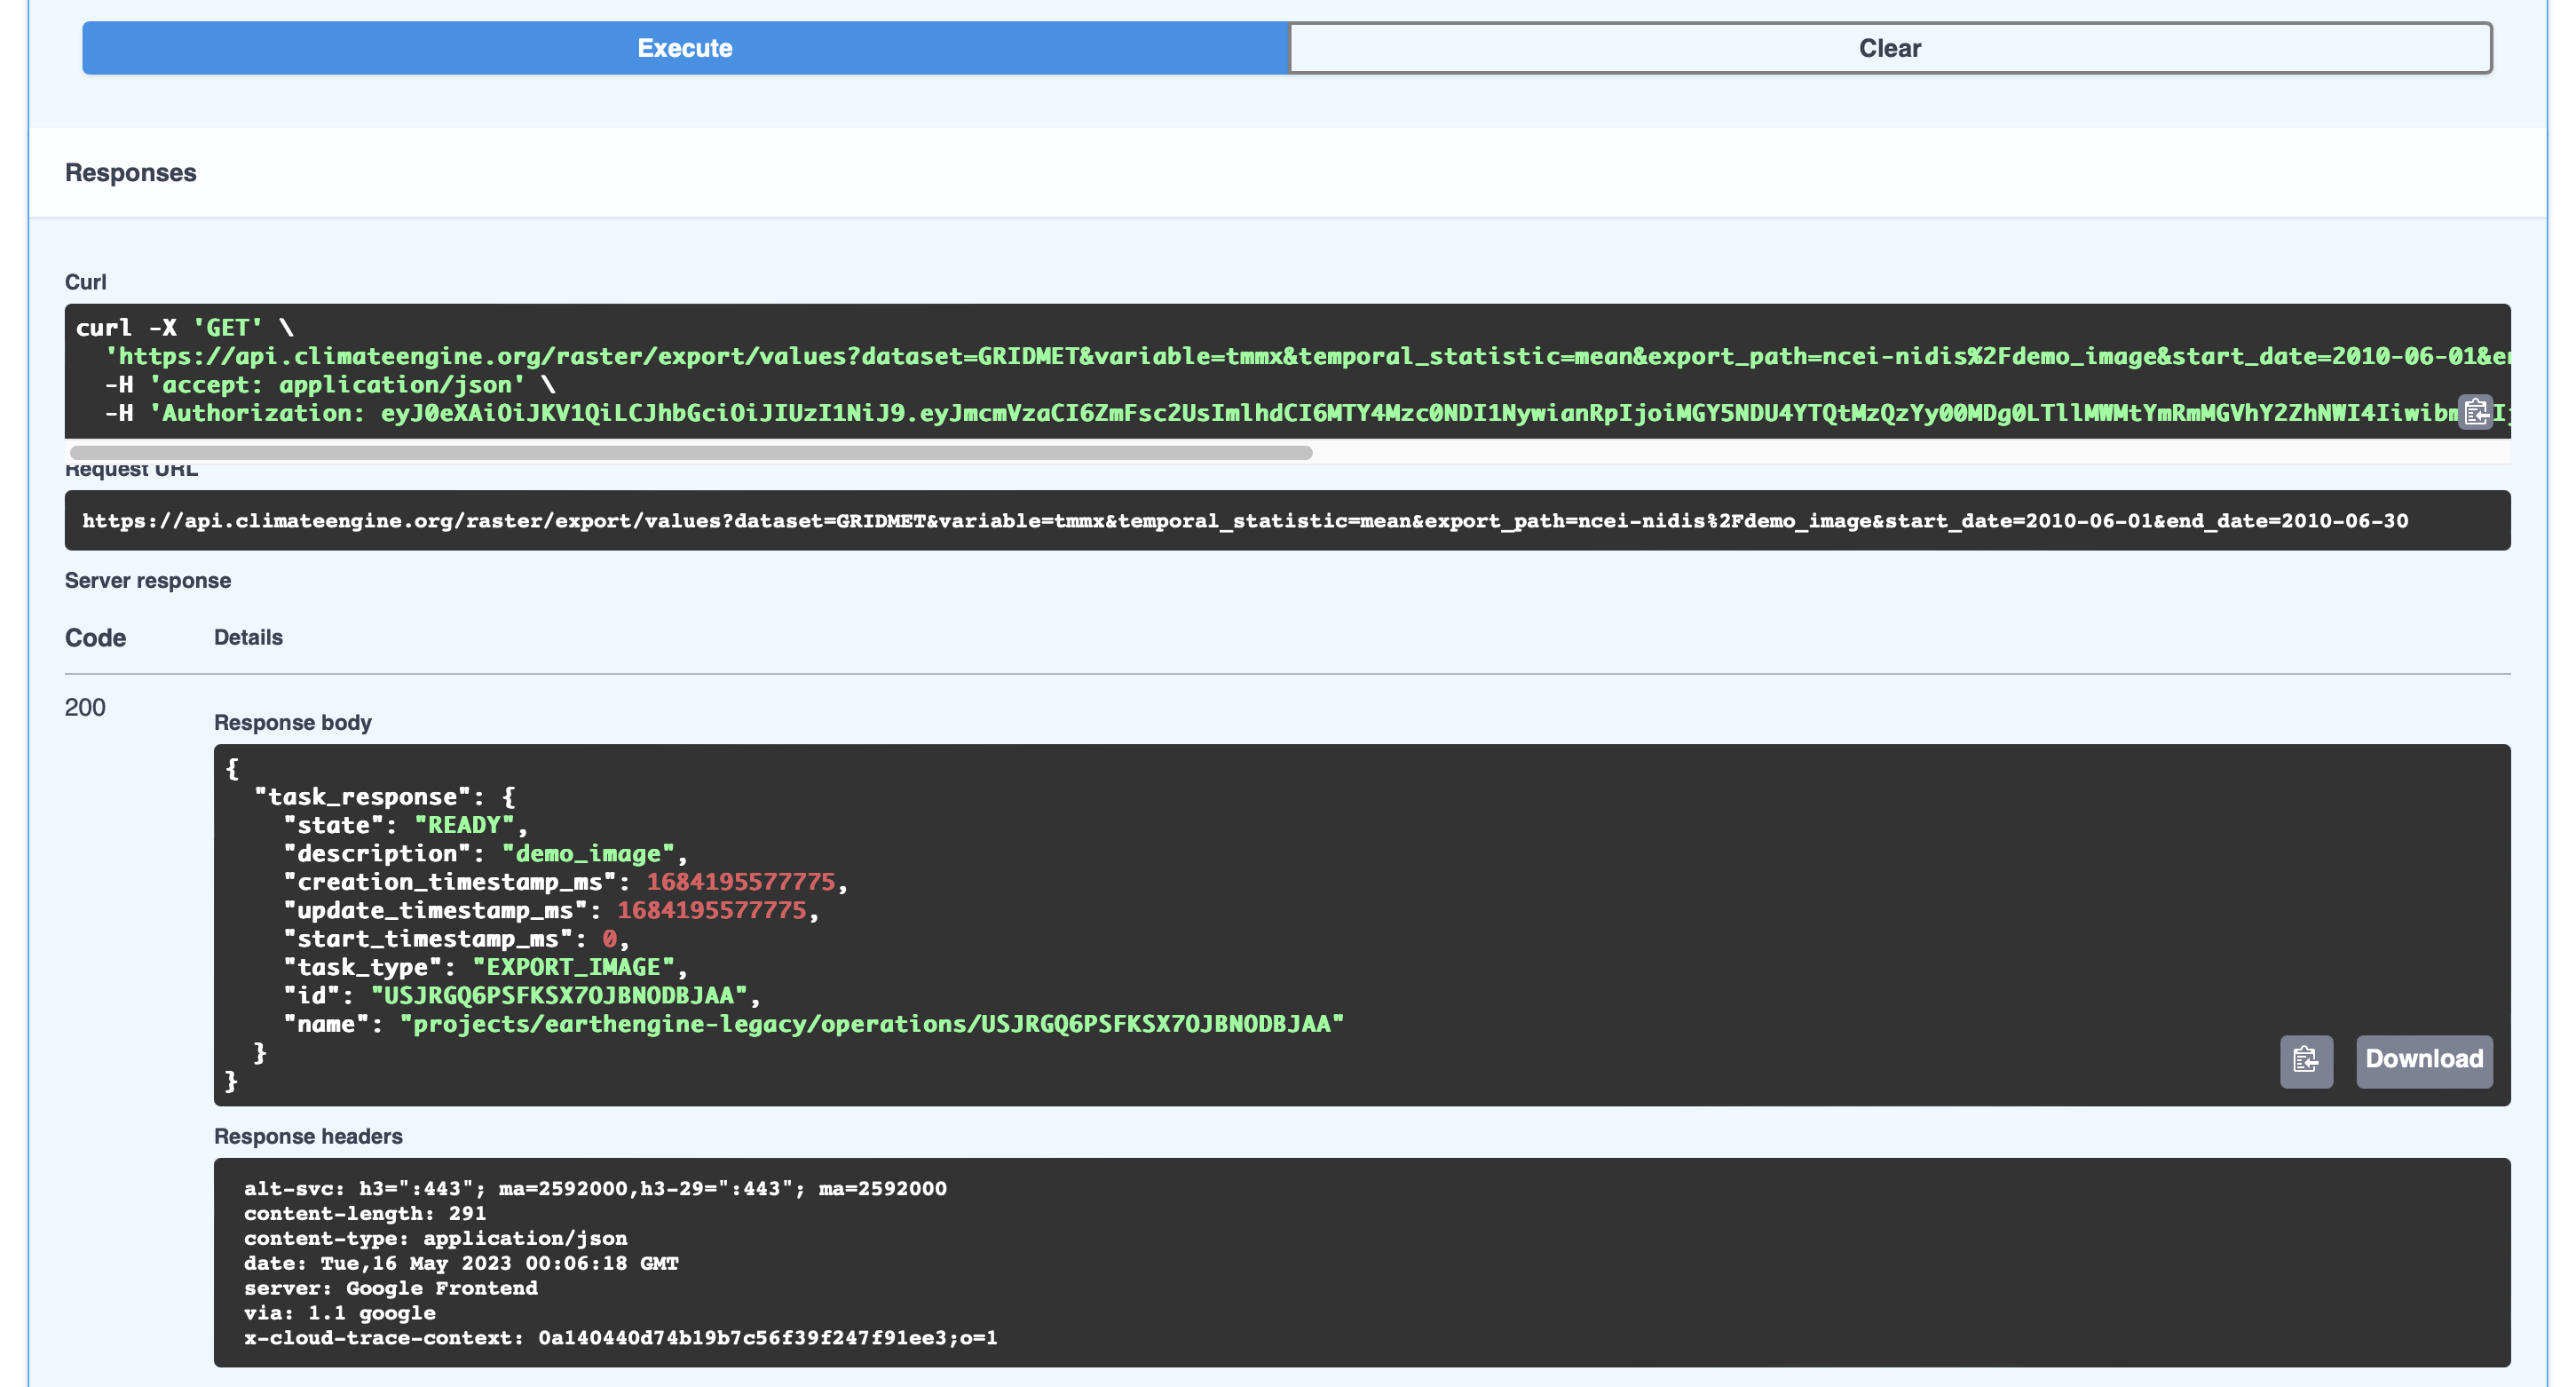The width and height of the screenshot is (2576, 1387).
Task: Select the "READY" state value
Action: (x=464, y=825)
